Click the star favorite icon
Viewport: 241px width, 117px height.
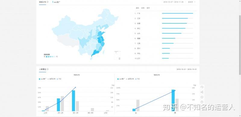(202, 97)
